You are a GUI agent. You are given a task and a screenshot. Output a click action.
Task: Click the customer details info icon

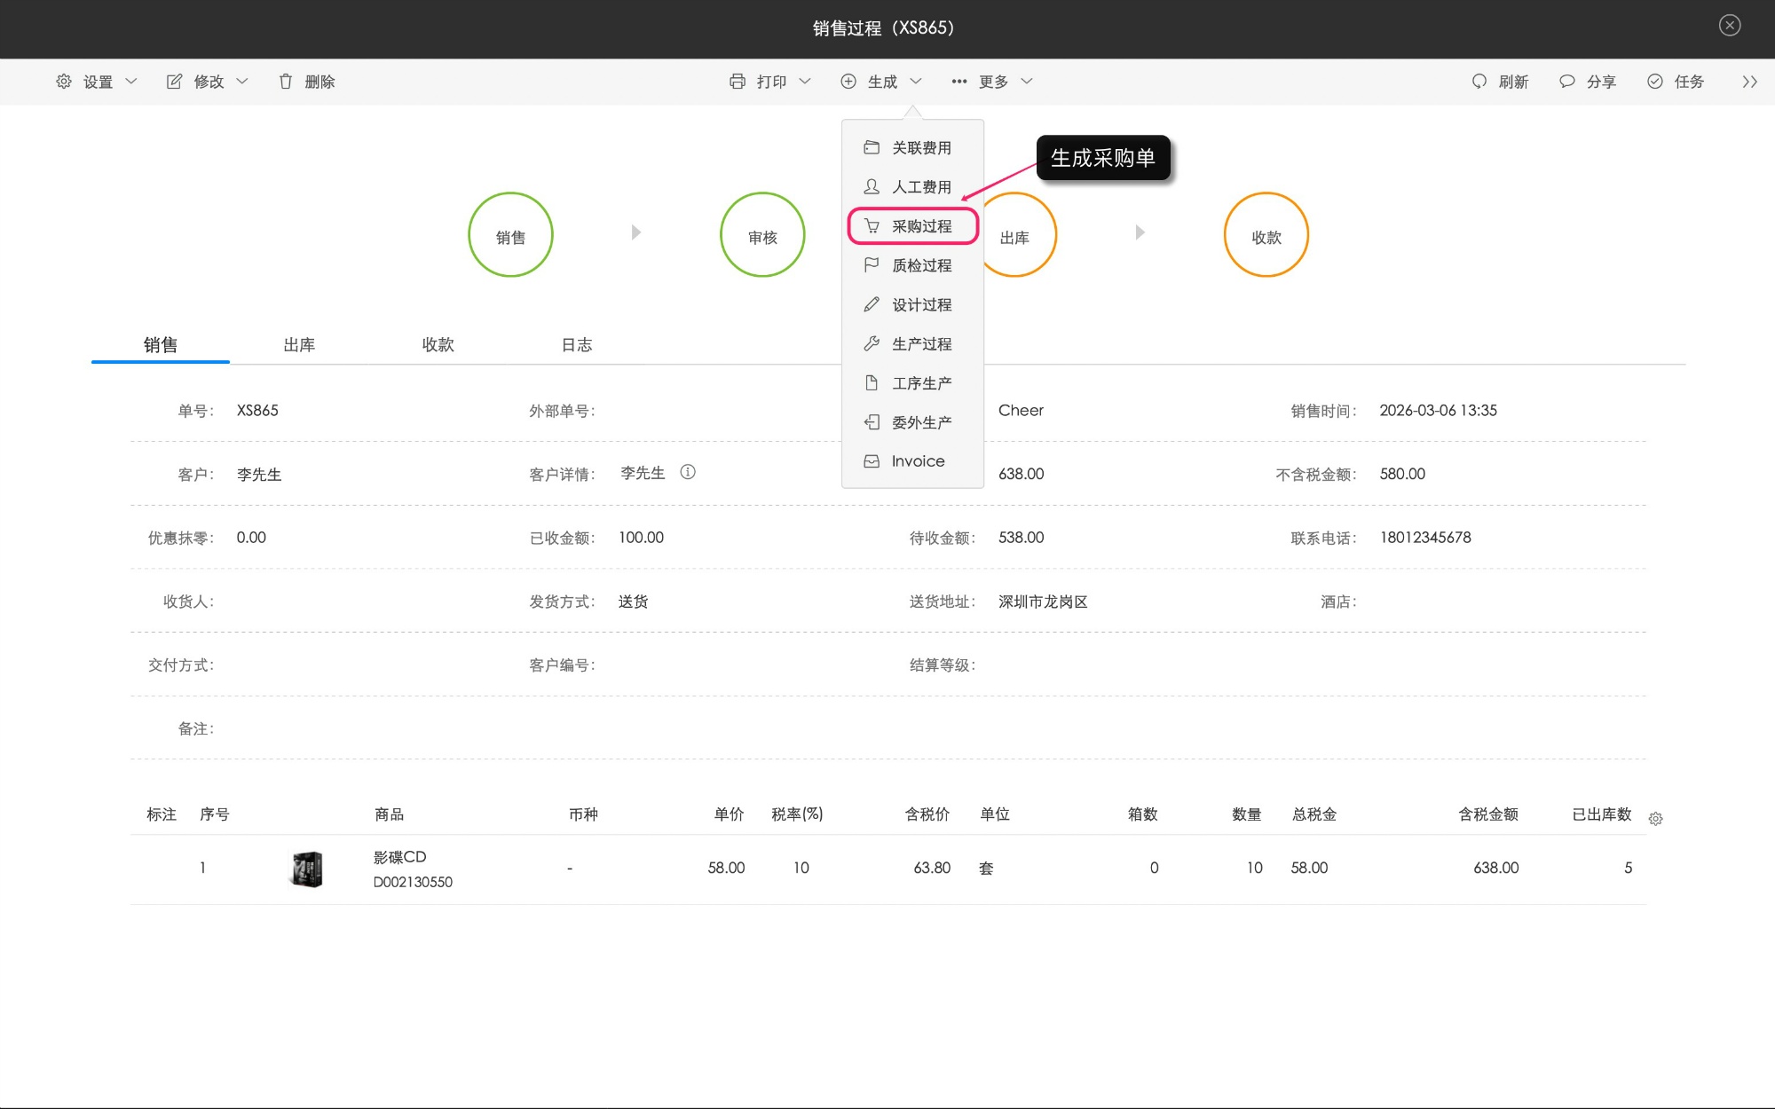coord(688,472)
